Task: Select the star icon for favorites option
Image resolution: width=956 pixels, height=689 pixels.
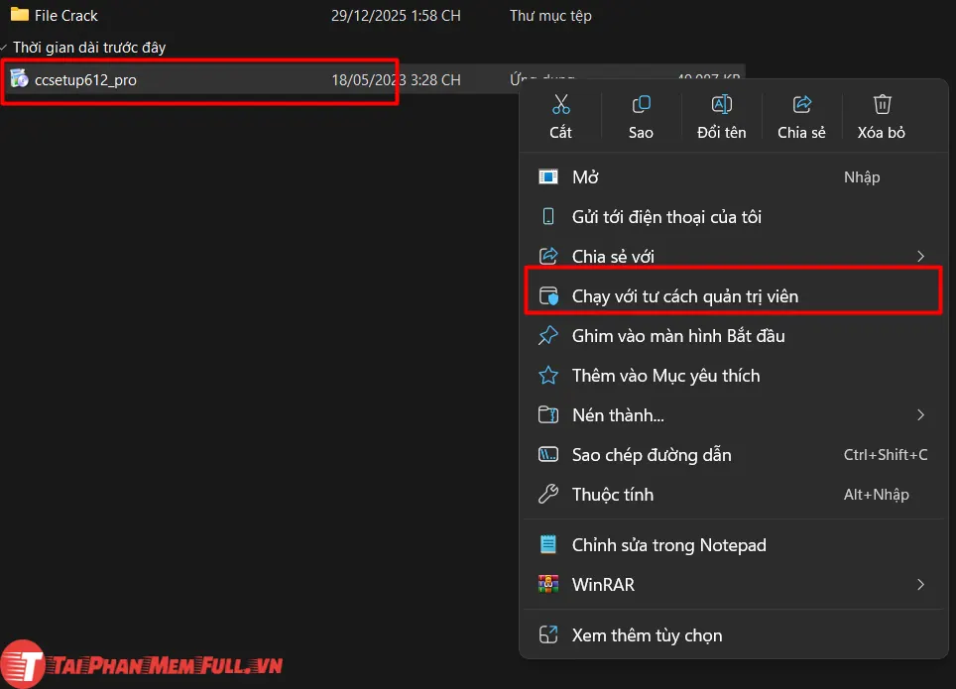Action: pos(548,376)
